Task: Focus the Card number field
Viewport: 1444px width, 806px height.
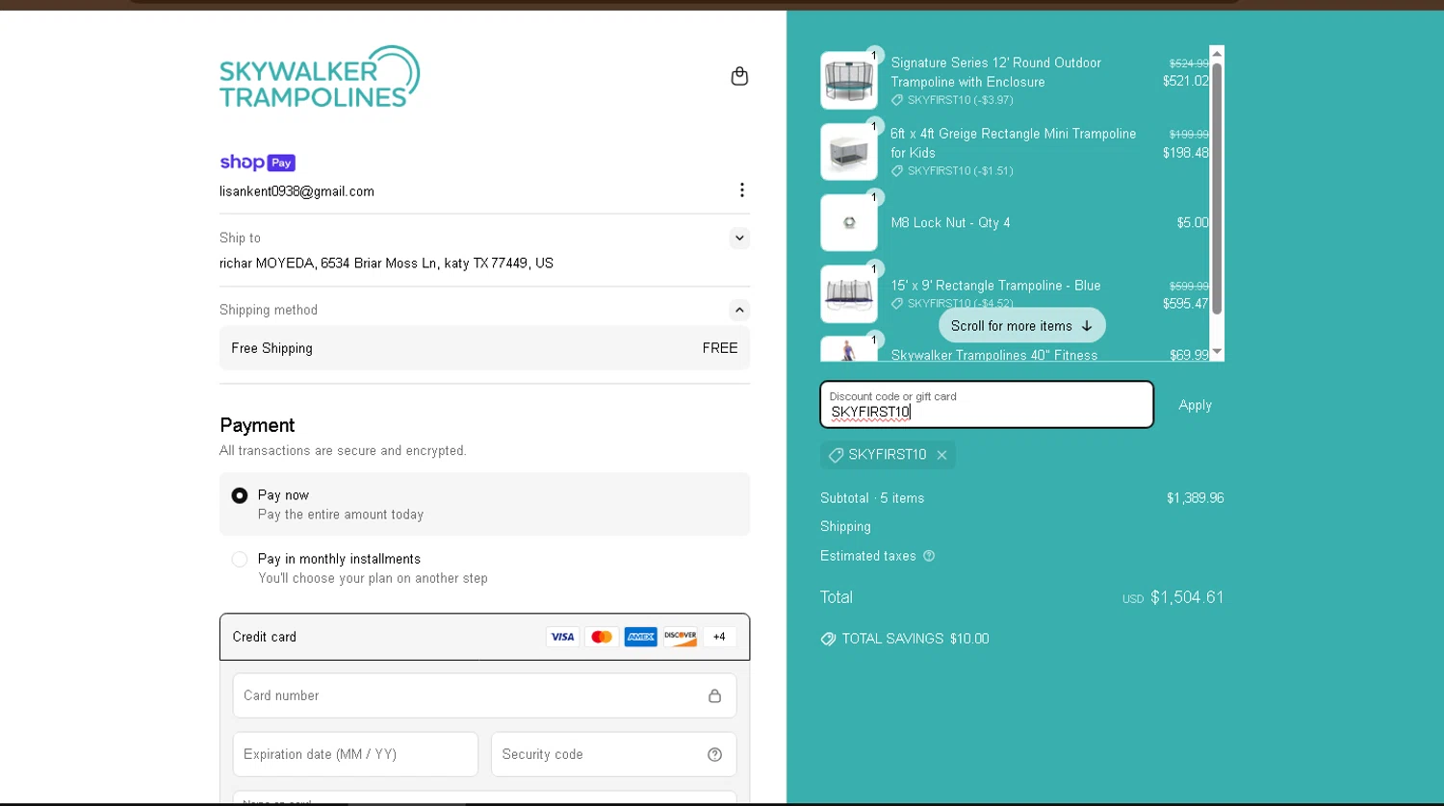Action: click(484, 695)
